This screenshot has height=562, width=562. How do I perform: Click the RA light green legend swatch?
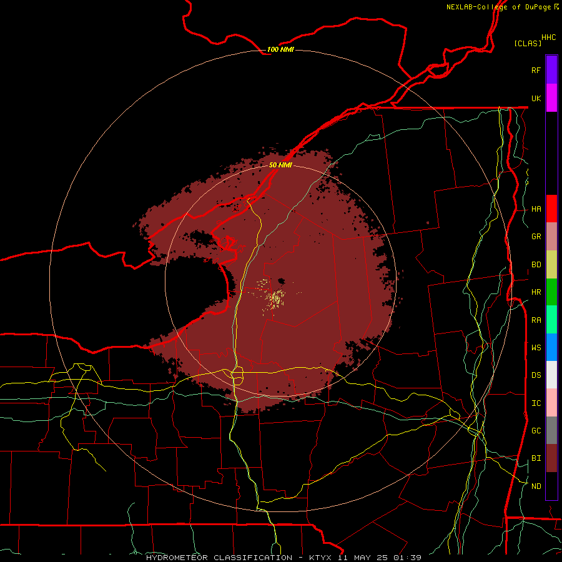(551, 320)
